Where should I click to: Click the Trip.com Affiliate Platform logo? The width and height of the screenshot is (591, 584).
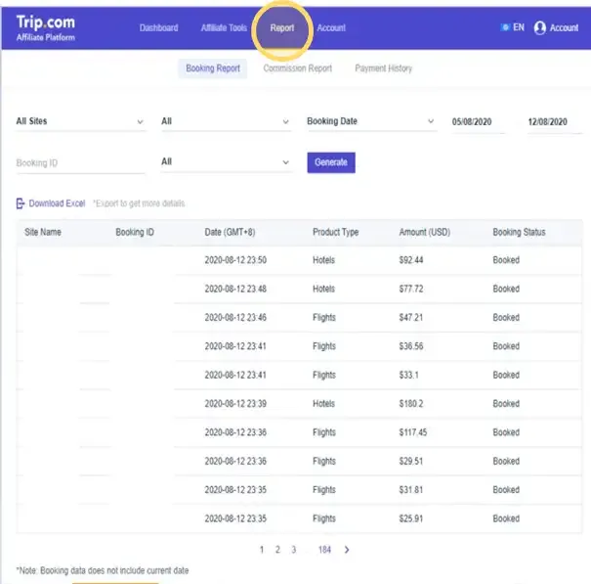click(45, 27)
